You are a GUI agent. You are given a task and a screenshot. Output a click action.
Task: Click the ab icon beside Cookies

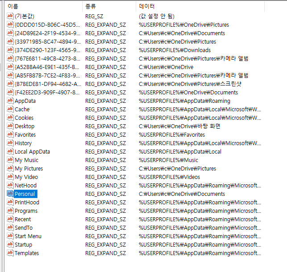[x=10, y=118]
